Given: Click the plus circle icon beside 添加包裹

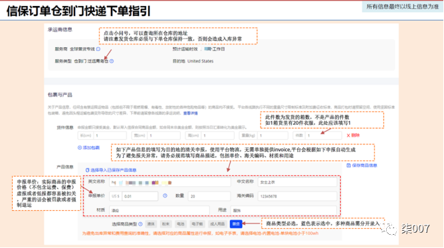Looking at the screenshot, I should (x=80, y=148).
